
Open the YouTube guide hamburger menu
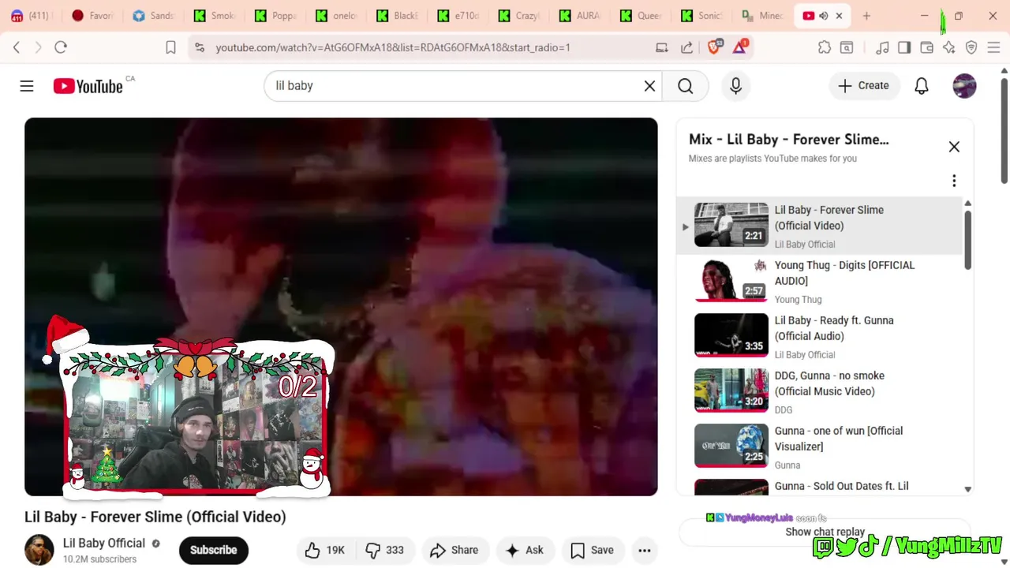[27, 86]
